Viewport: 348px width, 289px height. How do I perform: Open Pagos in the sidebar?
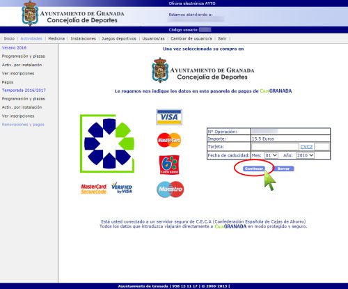8,82
